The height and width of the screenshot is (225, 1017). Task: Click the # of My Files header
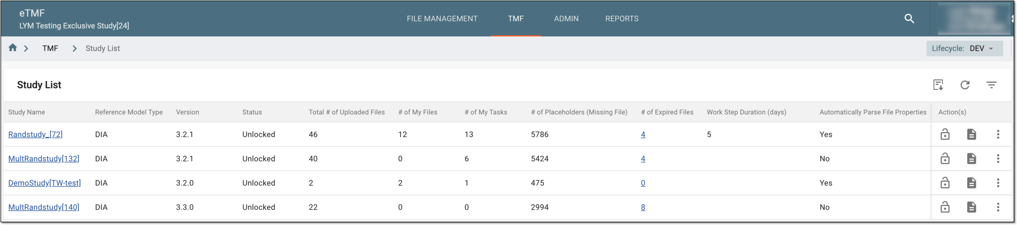click(x=417, y=112)
